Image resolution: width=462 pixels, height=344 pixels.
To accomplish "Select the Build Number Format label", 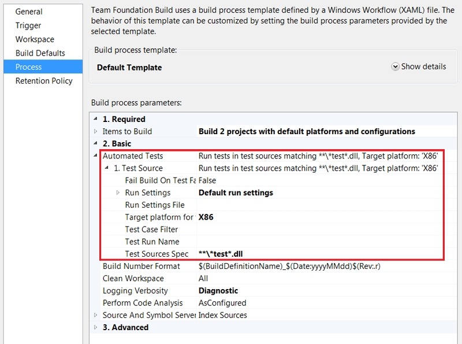I will pos(141,266).
